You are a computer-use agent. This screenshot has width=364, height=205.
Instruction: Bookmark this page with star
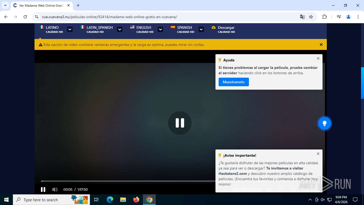311,17
